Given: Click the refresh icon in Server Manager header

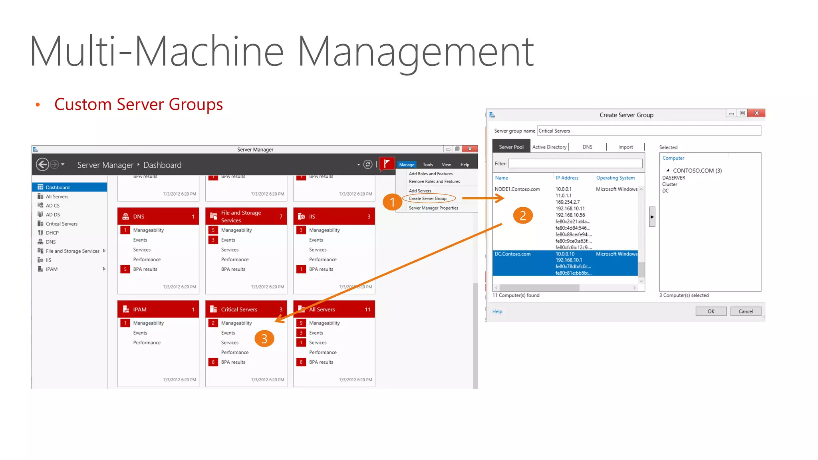Looking at the screenshot, I should tap(368, 165).
